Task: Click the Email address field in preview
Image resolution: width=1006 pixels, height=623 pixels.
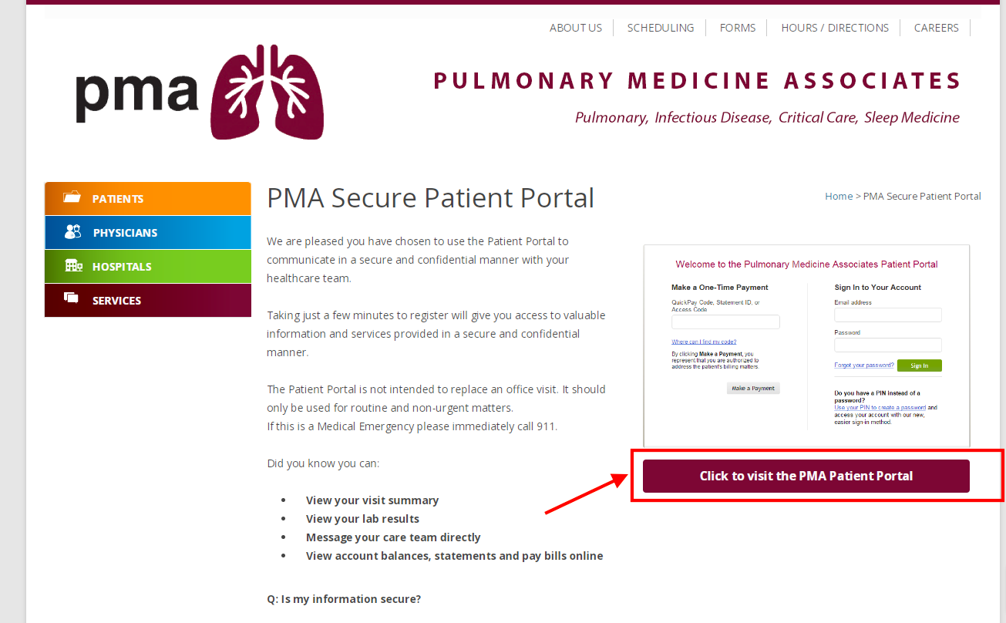Action: [888, 315]
